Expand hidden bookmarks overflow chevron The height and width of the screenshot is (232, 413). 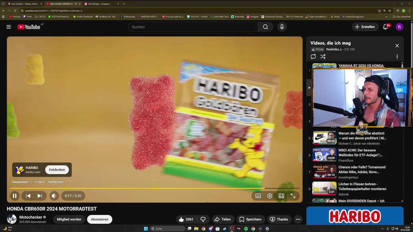click(x=386, y=16)
